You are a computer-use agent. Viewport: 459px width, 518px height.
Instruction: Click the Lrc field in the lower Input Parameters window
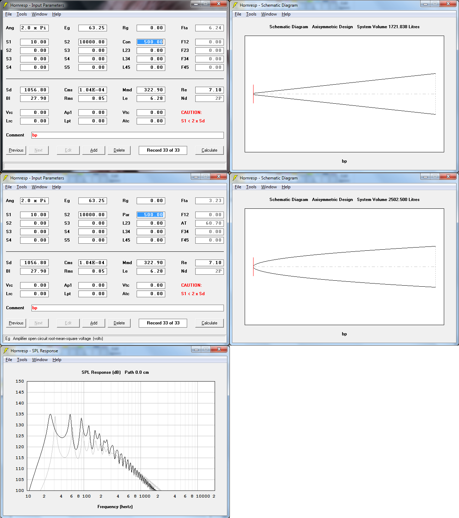point(34,294)
